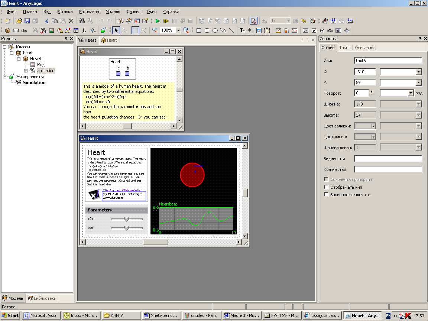
Task: Select the Oval drawing tool
Action: (x=215, y=30)
